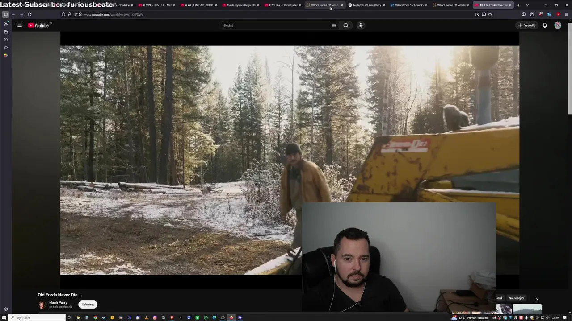Click the Vyhledat taskbar search box
The image size is (572, 321).
38,317
